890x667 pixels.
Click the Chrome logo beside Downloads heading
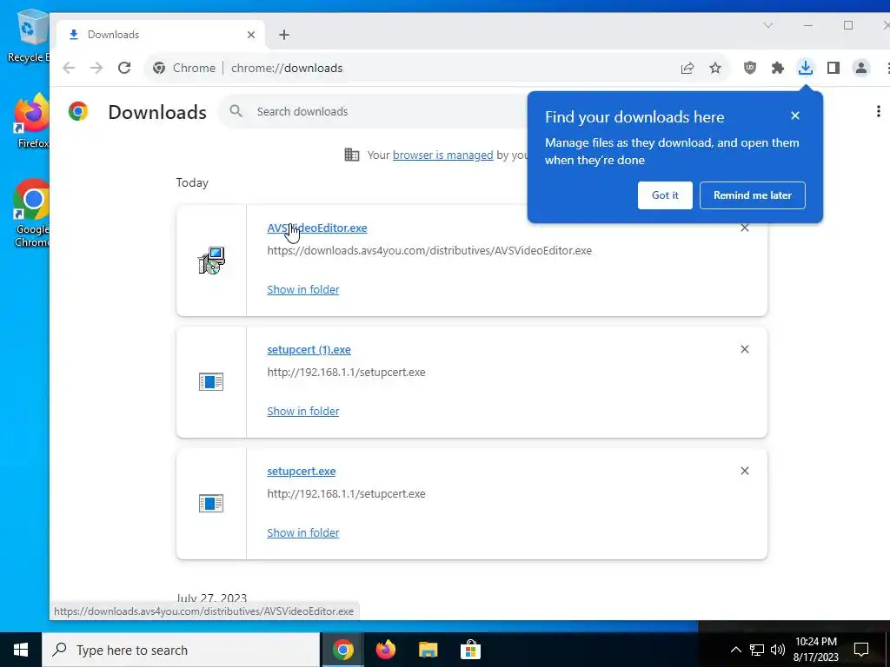78,111
